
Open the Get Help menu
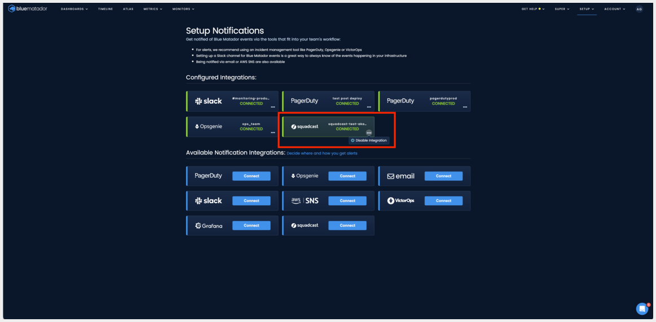[533, 9]
